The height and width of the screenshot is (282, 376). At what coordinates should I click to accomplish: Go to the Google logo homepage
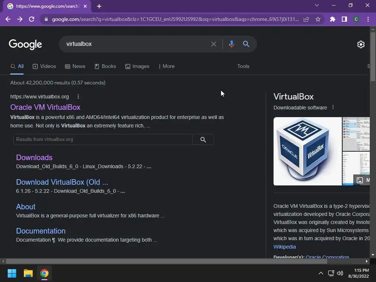pos(25,44)
